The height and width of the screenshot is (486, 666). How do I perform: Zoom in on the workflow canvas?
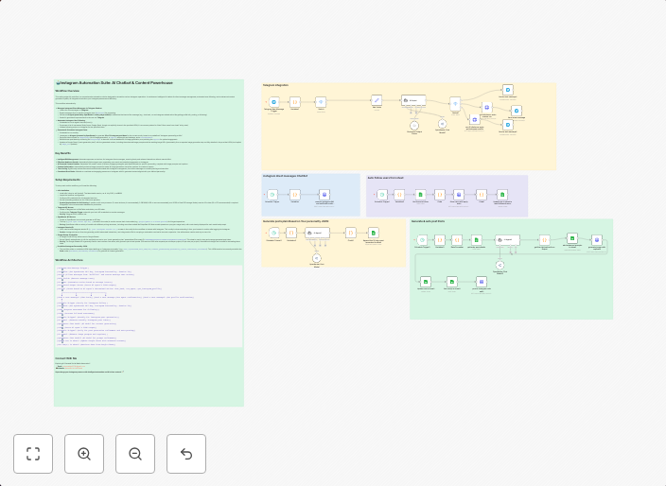pyautogui.click(x=84, y=454)
